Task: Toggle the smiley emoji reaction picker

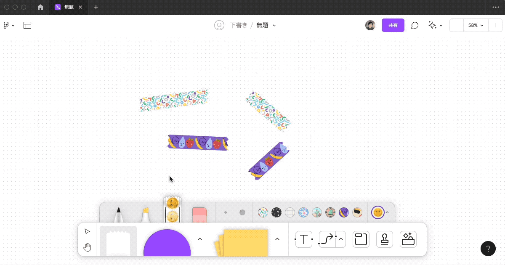Action: (x=378, y=212)
